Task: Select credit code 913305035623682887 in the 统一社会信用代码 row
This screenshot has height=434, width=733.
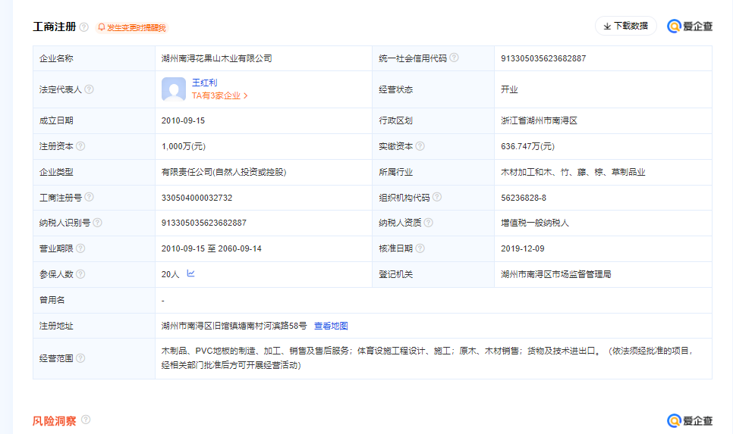Action: (x=543, y=58)
